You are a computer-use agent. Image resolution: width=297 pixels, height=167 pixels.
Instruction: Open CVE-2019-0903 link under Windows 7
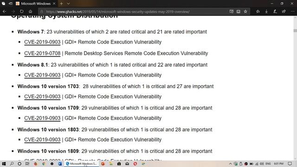point(42,42)
